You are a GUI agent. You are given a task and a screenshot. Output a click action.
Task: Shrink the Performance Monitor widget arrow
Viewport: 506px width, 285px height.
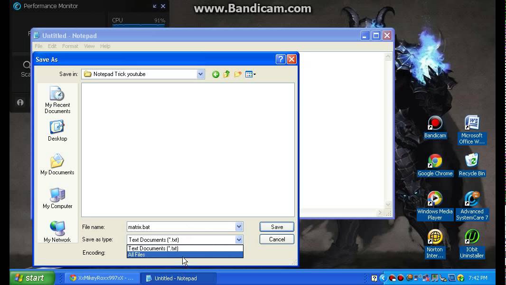pos(155,6)
